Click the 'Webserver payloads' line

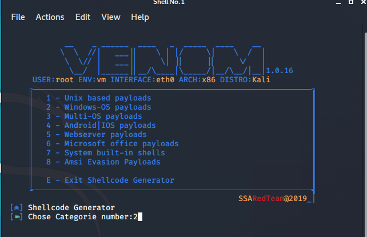(x=96, y=134)
